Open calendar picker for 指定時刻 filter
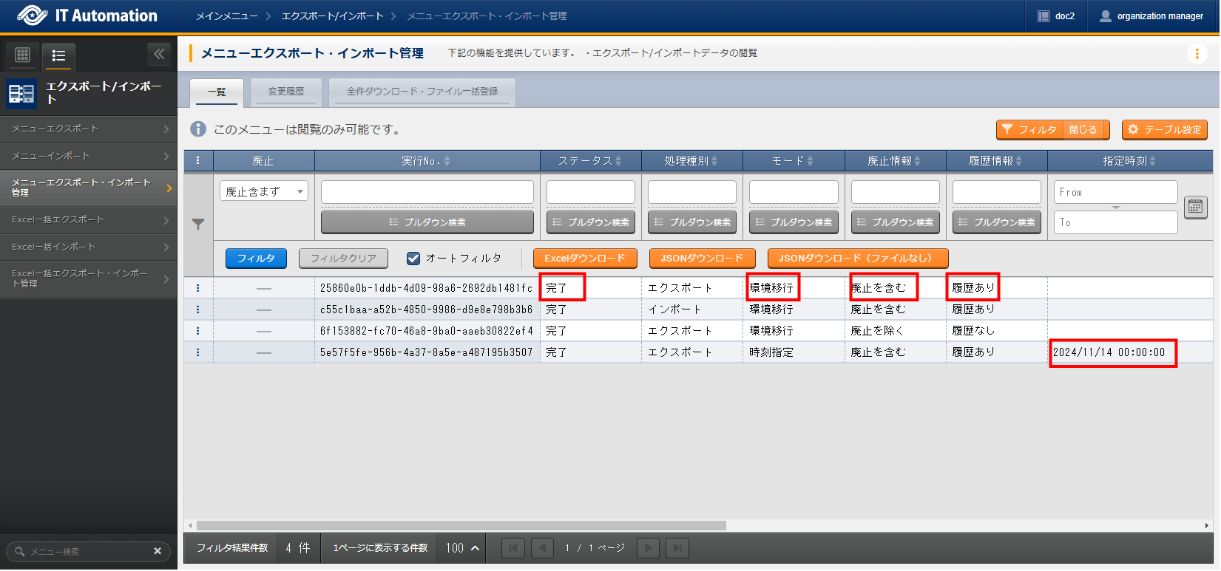Screen dimensions: 1221x571 [x=1195, y=207]
